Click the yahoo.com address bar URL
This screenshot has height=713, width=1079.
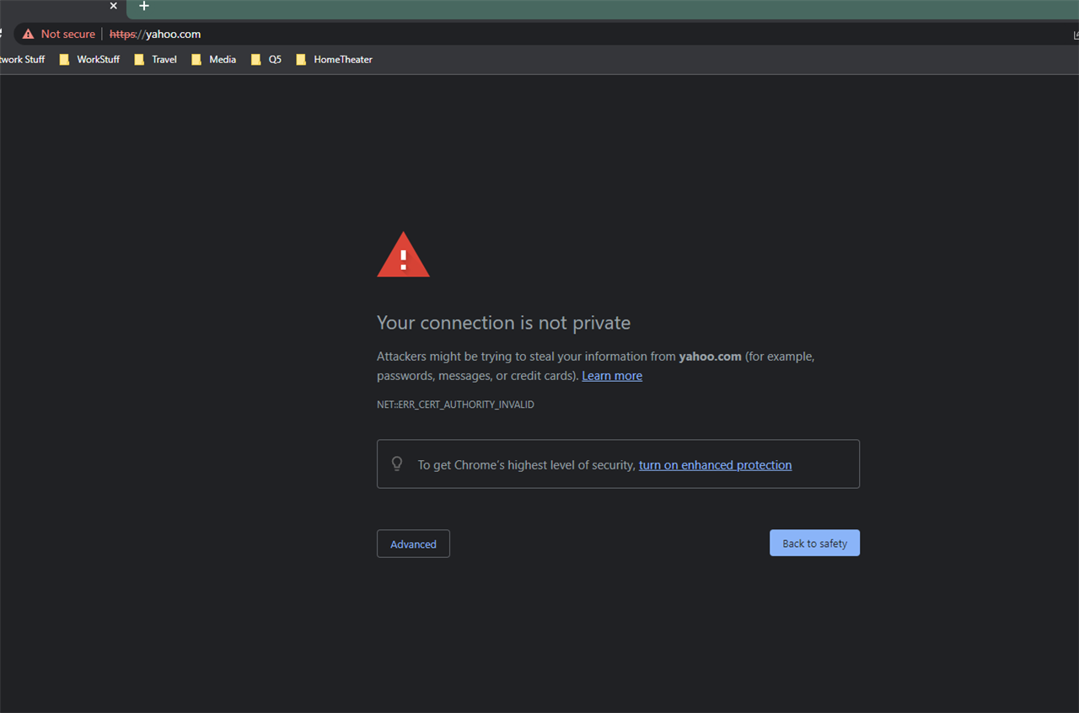155,34
